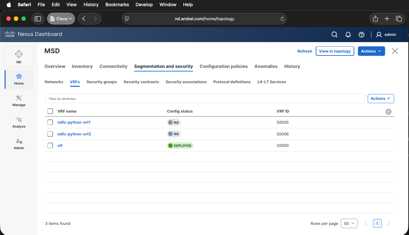Open the notifications bell icon
409x235 pixels.
click(348, 35)
